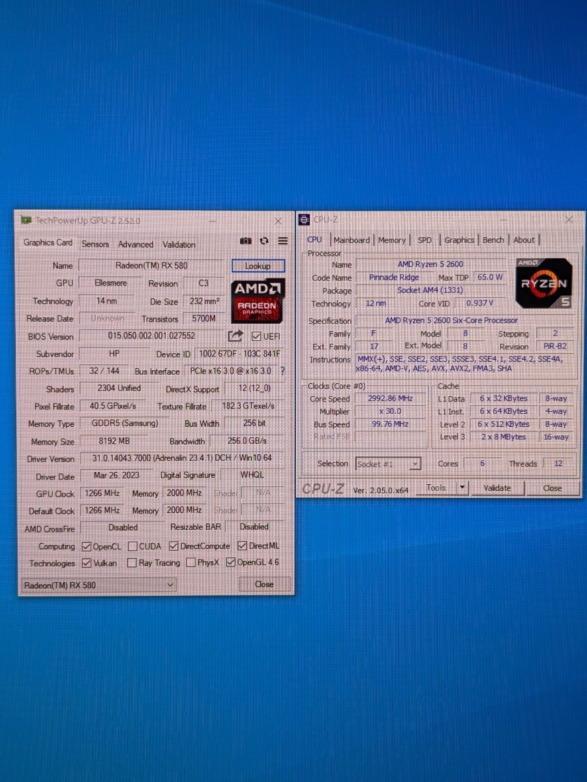Screen dimensions: 587x782
Task: Open the Radeon RX 580 GPU selector dropdown
Action: click(98, 585)
